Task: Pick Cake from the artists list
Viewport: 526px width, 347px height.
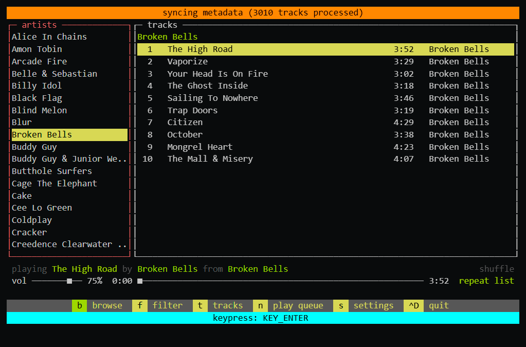Action: pyautogui.click(x=69, y=196)
